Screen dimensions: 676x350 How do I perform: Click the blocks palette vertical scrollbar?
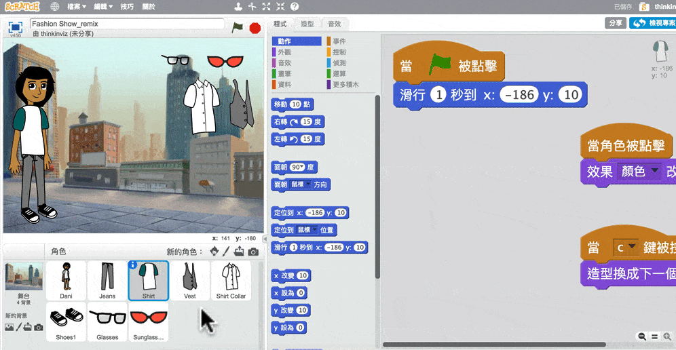pos(377,185)
